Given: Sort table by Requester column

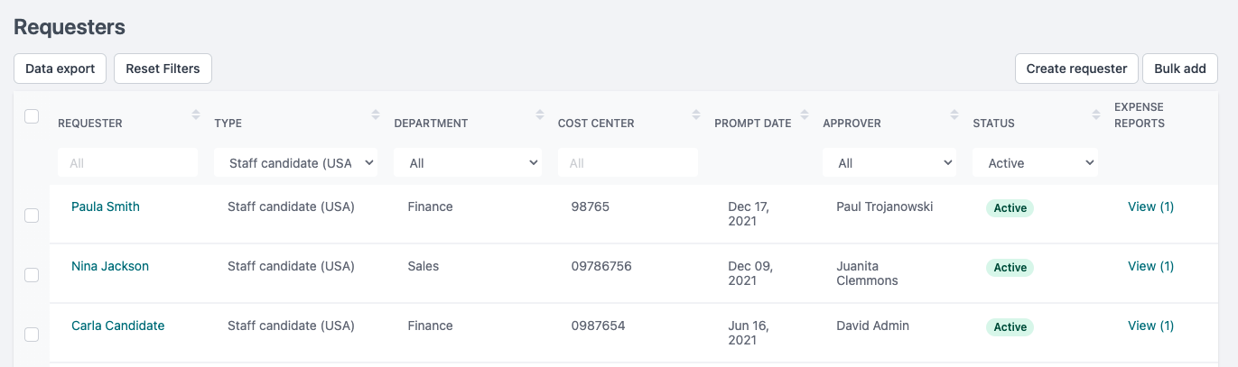Looking at the screenshot, I should point(196,115).
